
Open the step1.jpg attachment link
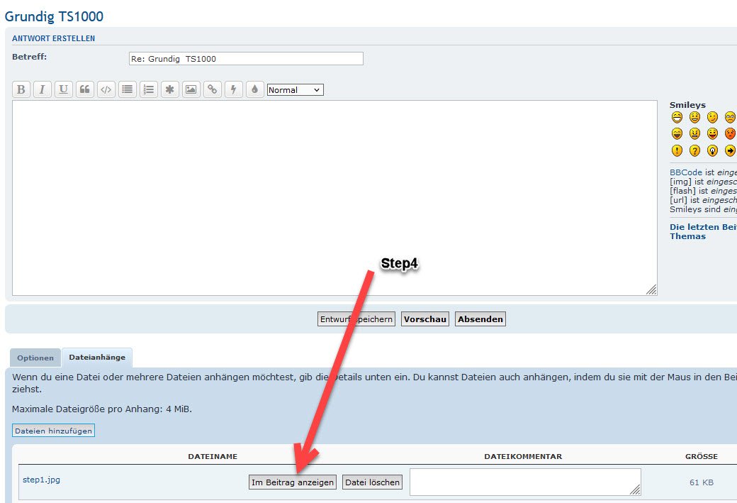41,480
